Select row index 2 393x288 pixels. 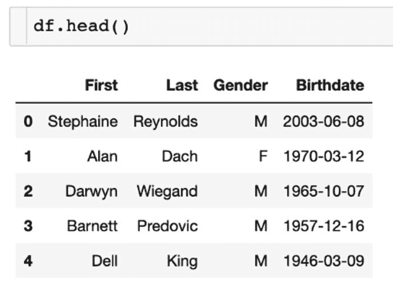(x=29, y=191)
